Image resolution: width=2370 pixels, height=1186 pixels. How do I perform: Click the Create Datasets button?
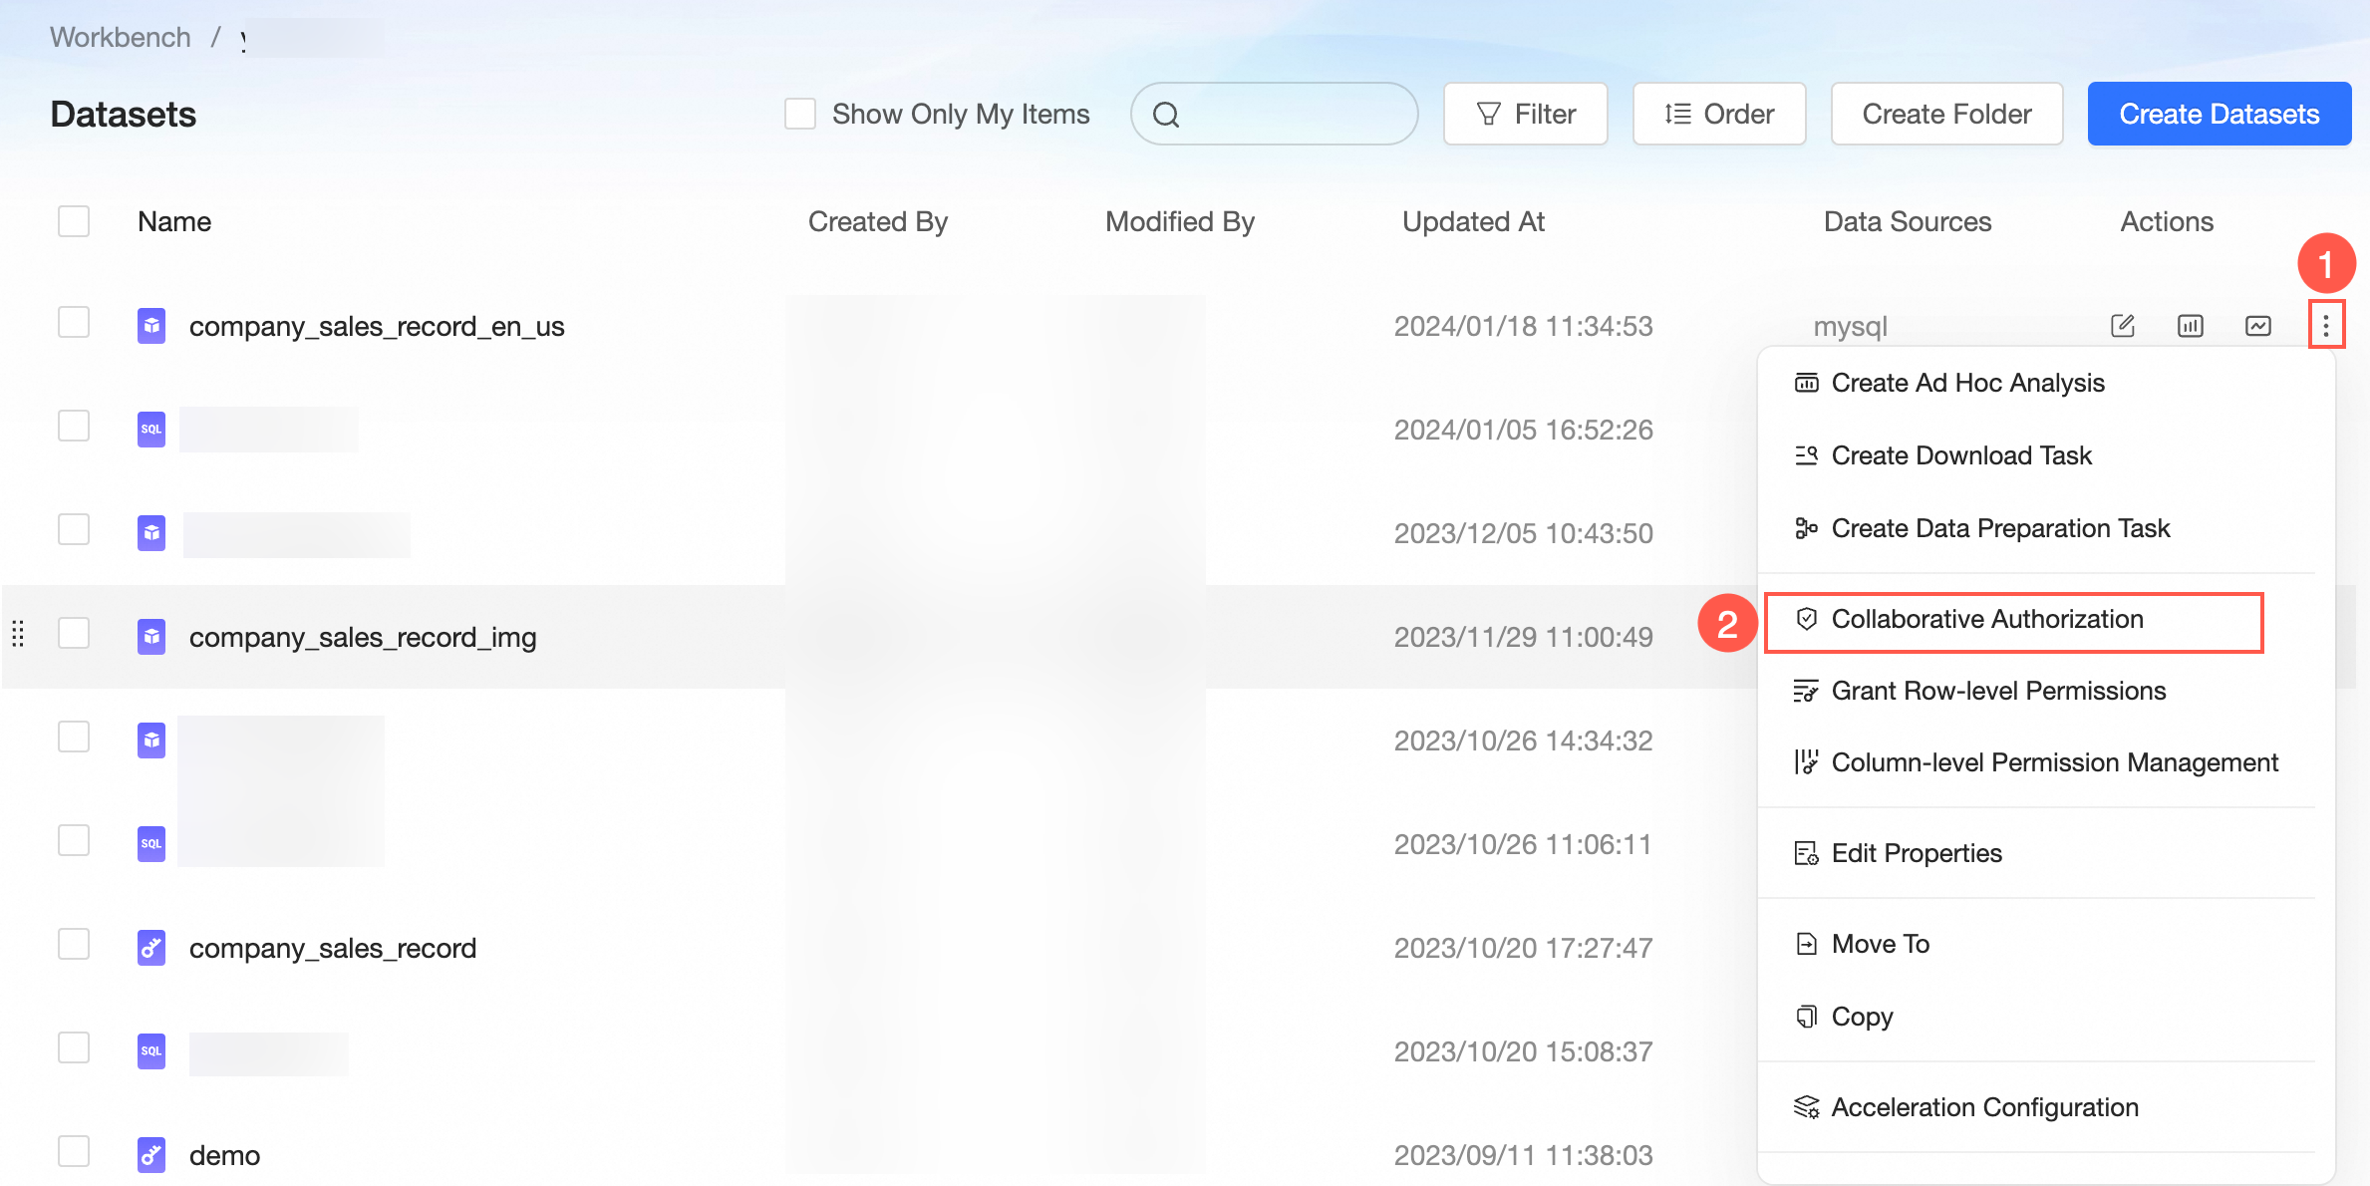coord(2219,114)
